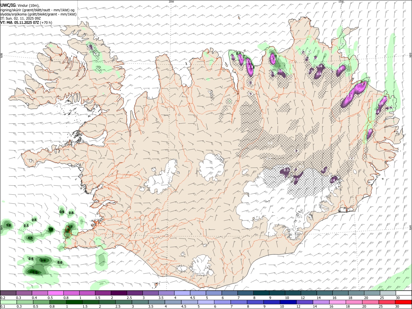
Task: Click the '(+70 h)' forecast offset text
Action: point(46,23)
